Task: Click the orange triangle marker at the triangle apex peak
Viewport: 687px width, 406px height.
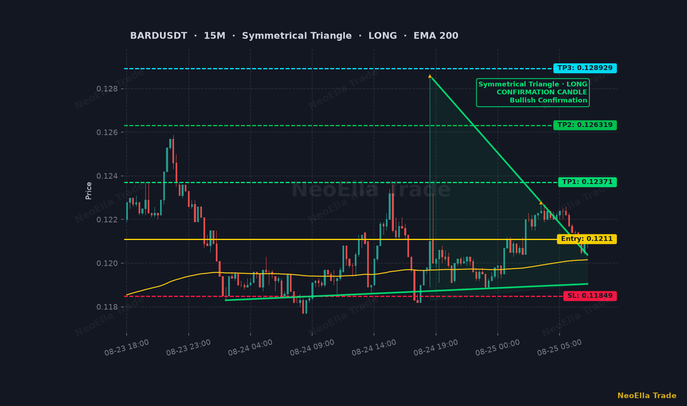Action: (430, 76)
